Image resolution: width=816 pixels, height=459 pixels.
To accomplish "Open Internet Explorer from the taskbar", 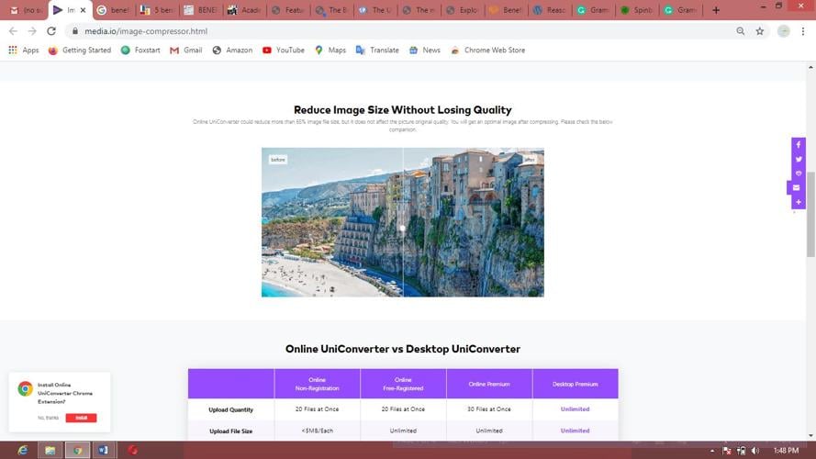I will click(23, 450).
